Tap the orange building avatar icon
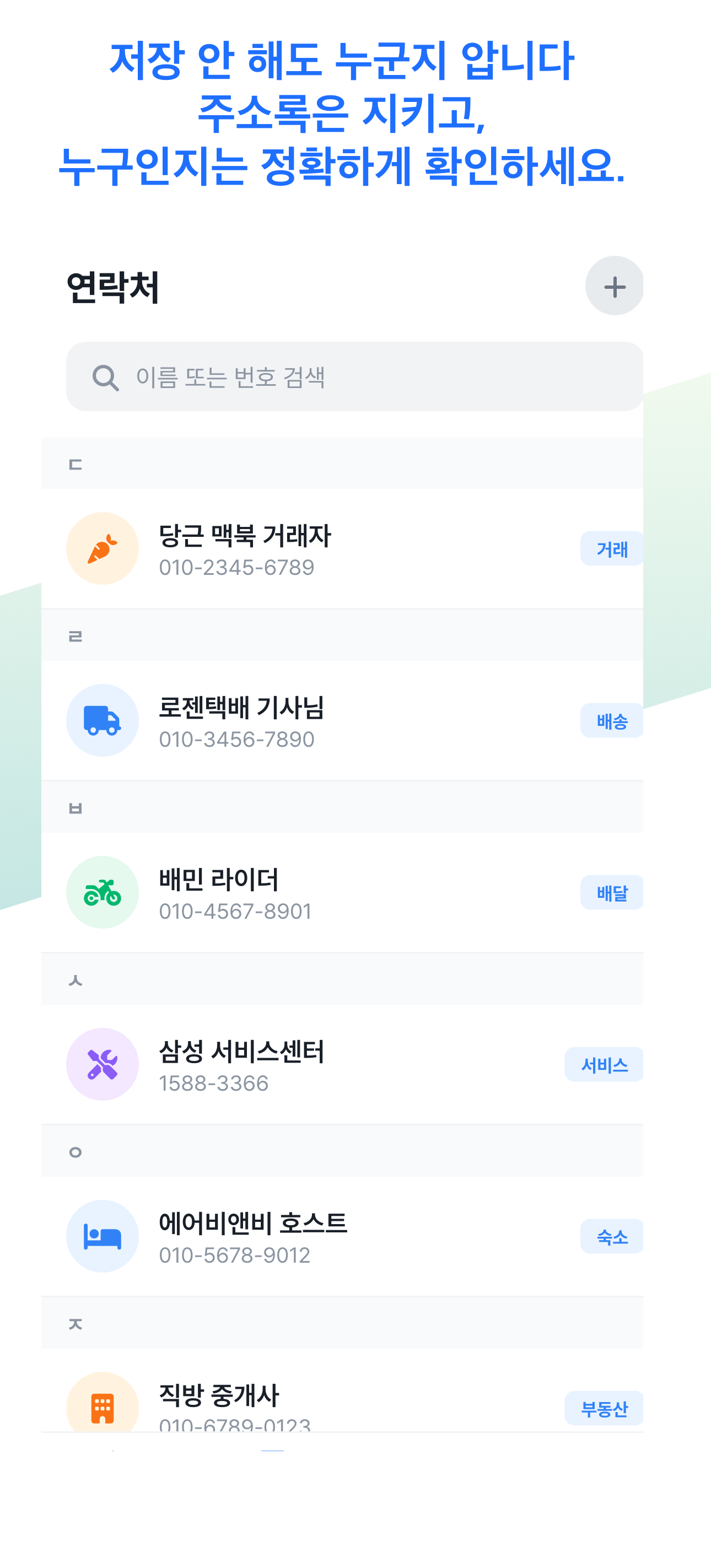Viewport: 711px width, 1541px height. click(103, 1403)
